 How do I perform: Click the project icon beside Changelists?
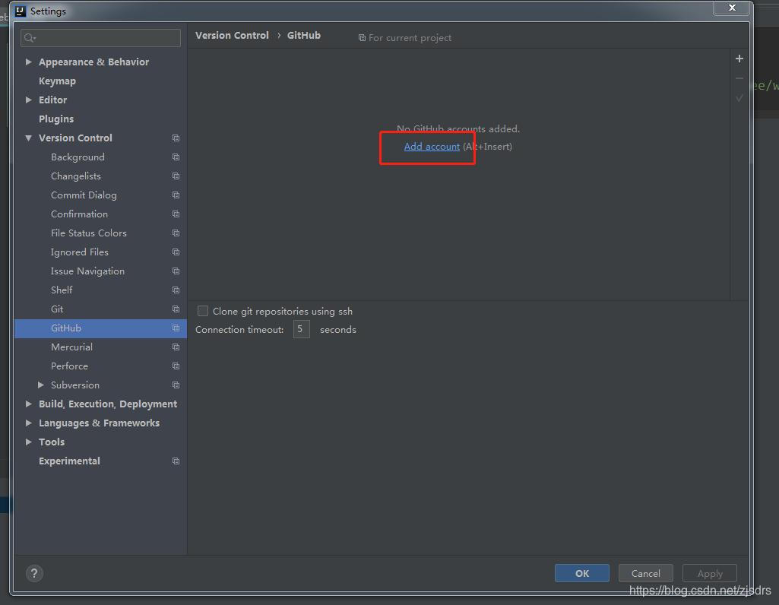[176, 176]
